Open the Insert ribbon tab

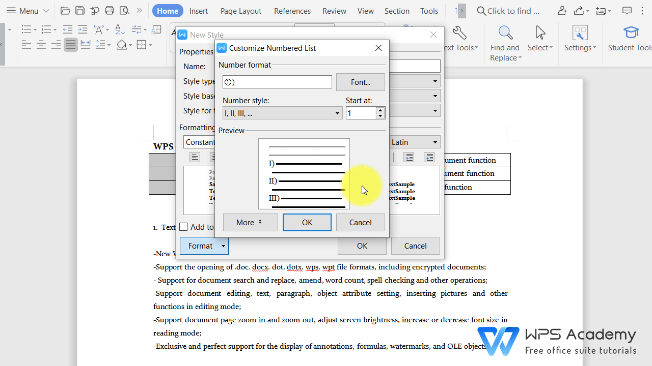point(199,11)
